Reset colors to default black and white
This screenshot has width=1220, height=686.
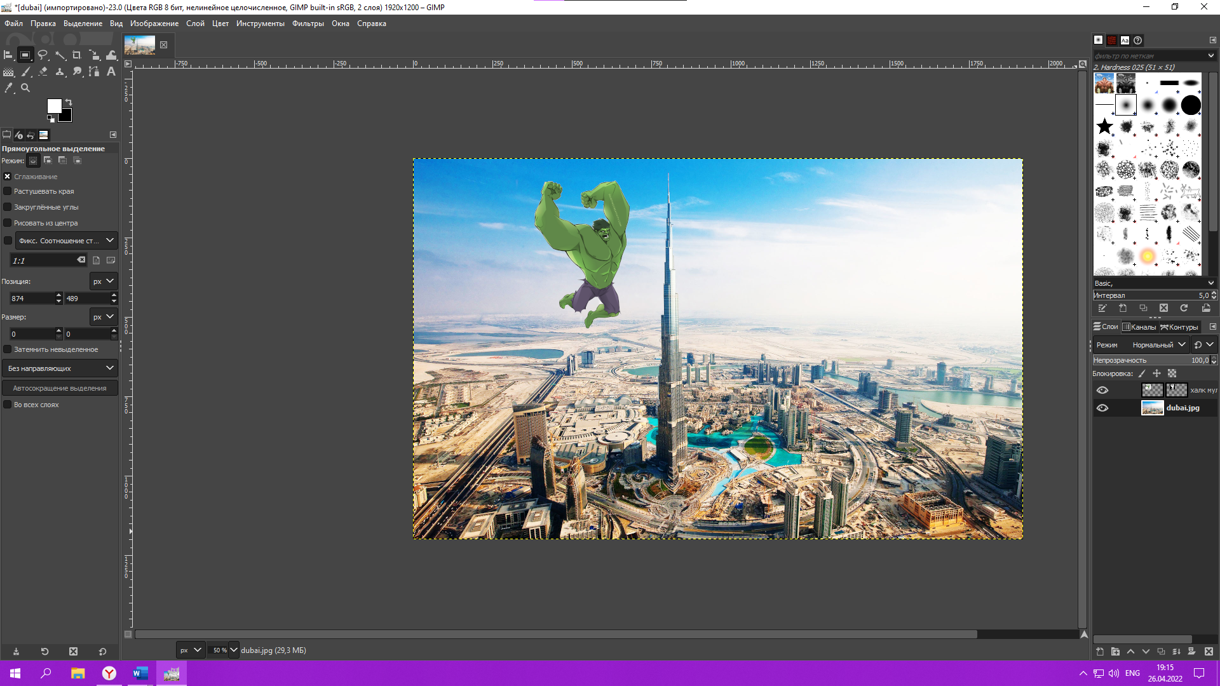[50, 119]
